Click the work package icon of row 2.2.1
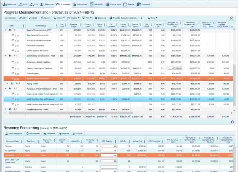The width and height of the screenshot is (238, 172). point(13,62)
